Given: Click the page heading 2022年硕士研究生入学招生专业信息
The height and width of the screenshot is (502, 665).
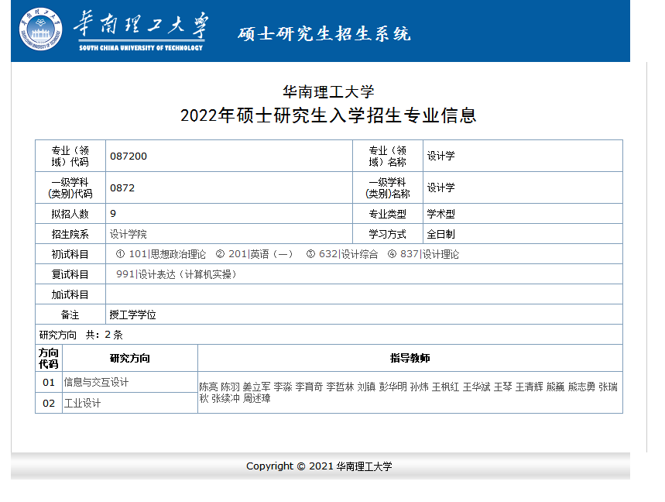Looking at the screenshot, I should (x=328, y=115).
